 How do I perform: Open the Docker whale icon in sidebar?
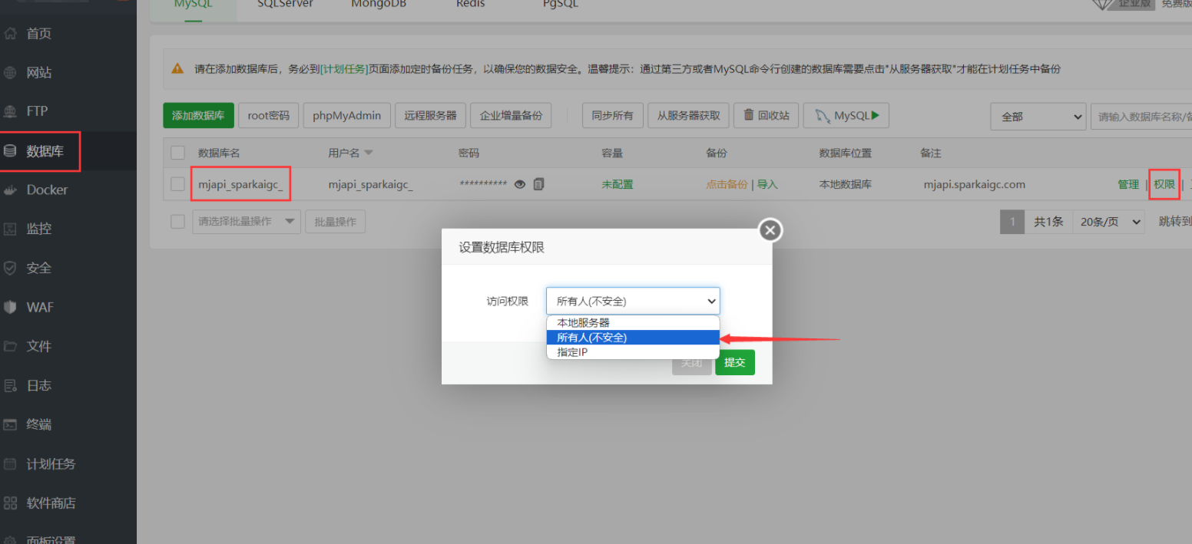coord(10,190)
